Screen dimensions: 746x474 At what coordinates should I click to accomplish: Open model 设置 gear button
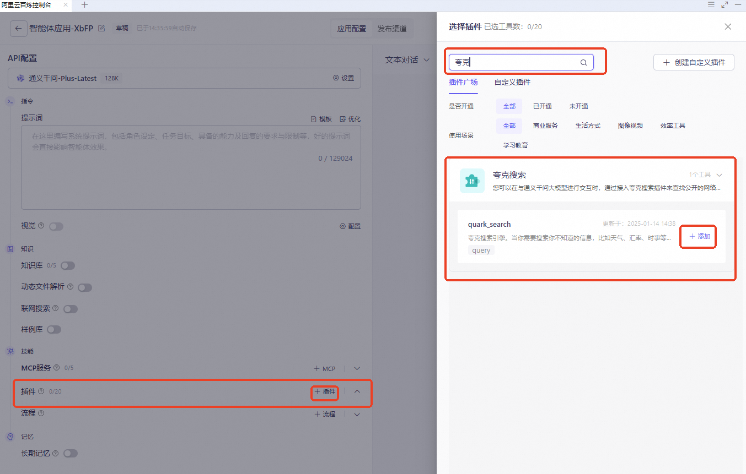344,78
